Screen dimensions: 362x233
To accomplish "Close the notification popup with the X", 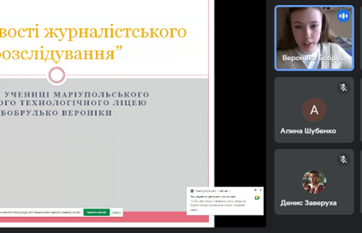I will coord(261,191).
